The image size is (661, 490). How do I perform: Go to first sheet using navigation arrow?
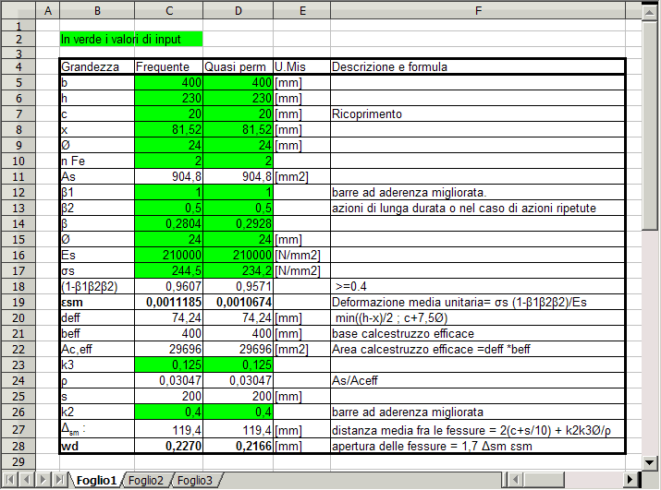pos(10,480)
